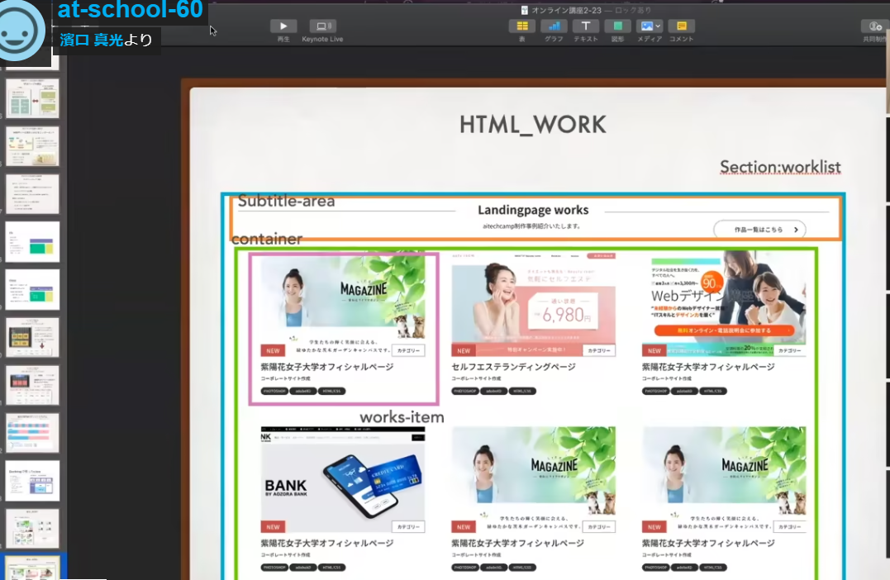This screenshot has width=890, height=580.
Task: Select the Section:worklist text label
Action: [779, 167]
